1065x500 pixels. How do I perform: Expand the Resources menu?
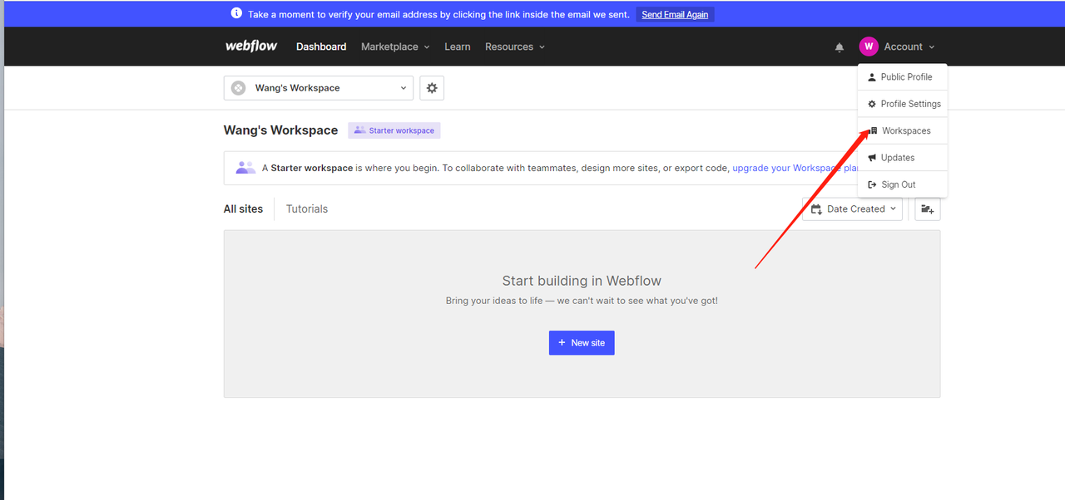click(x=515, y=47)
